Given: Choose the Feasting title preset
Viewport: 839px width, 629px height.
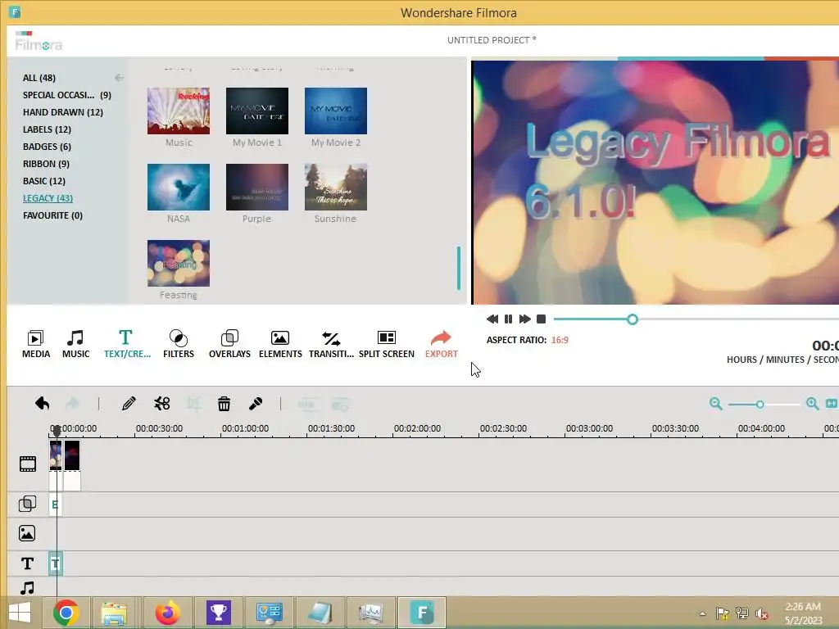Looking at the screenshot, I should [x=178, y=263].
